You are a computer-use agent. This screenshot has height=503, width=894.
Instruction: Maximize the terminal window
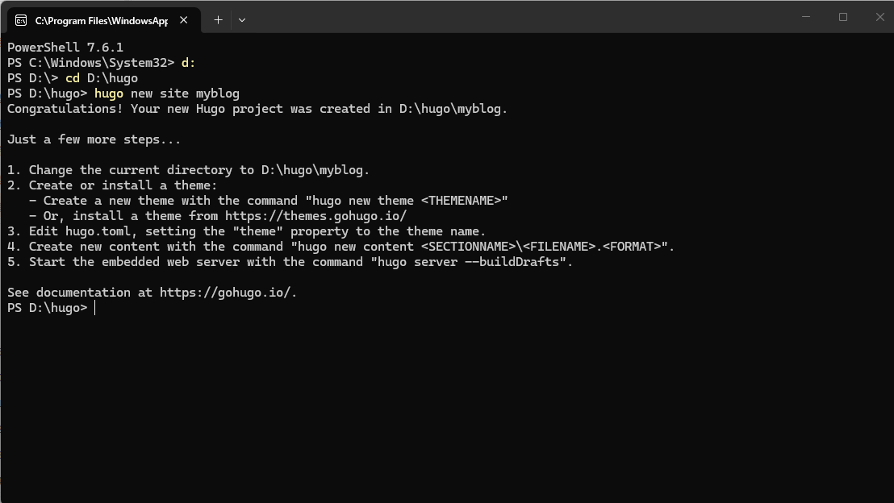(x=842, y=17)
